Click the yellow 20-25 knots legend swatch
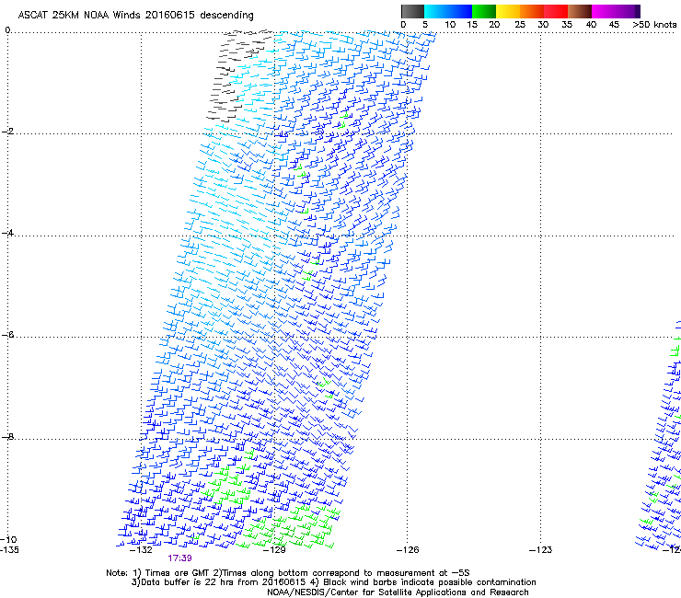The width and height of the screenshot is (681, 598). pyautogui.click(x=508, y=11)
